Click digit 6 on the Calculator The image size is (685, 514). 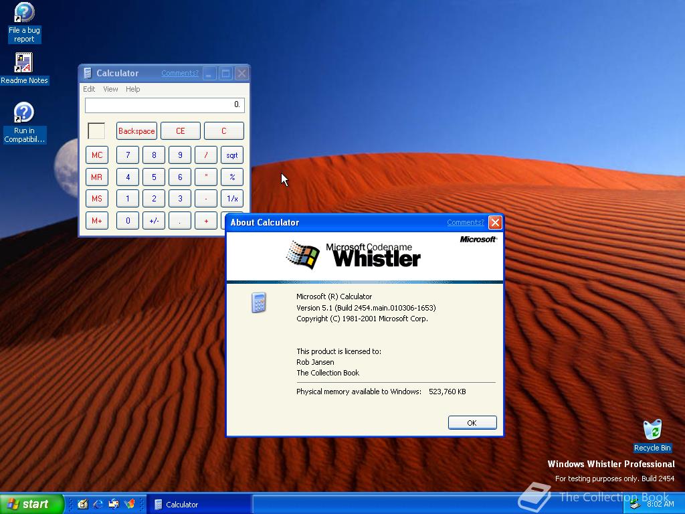click(x=180, y=177)
